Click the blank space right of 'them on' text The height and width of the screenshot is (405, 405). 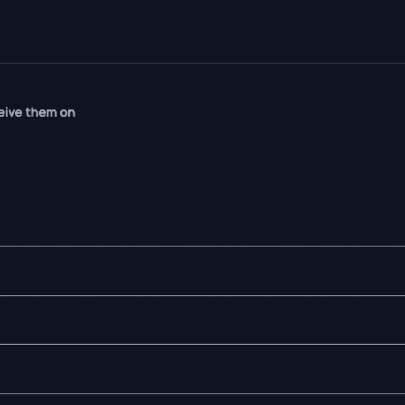pyautogui.click(x=236, y=113)
